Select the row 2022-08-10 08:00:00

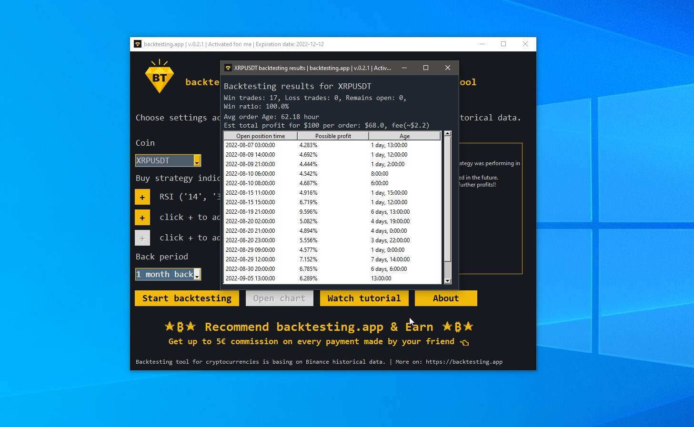(332, 183)
